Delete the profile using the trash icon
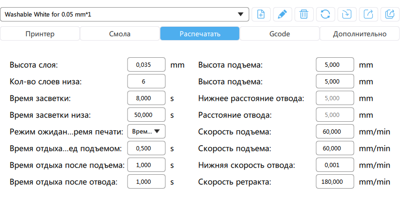 pyautogui.click(x=304, y=14)
